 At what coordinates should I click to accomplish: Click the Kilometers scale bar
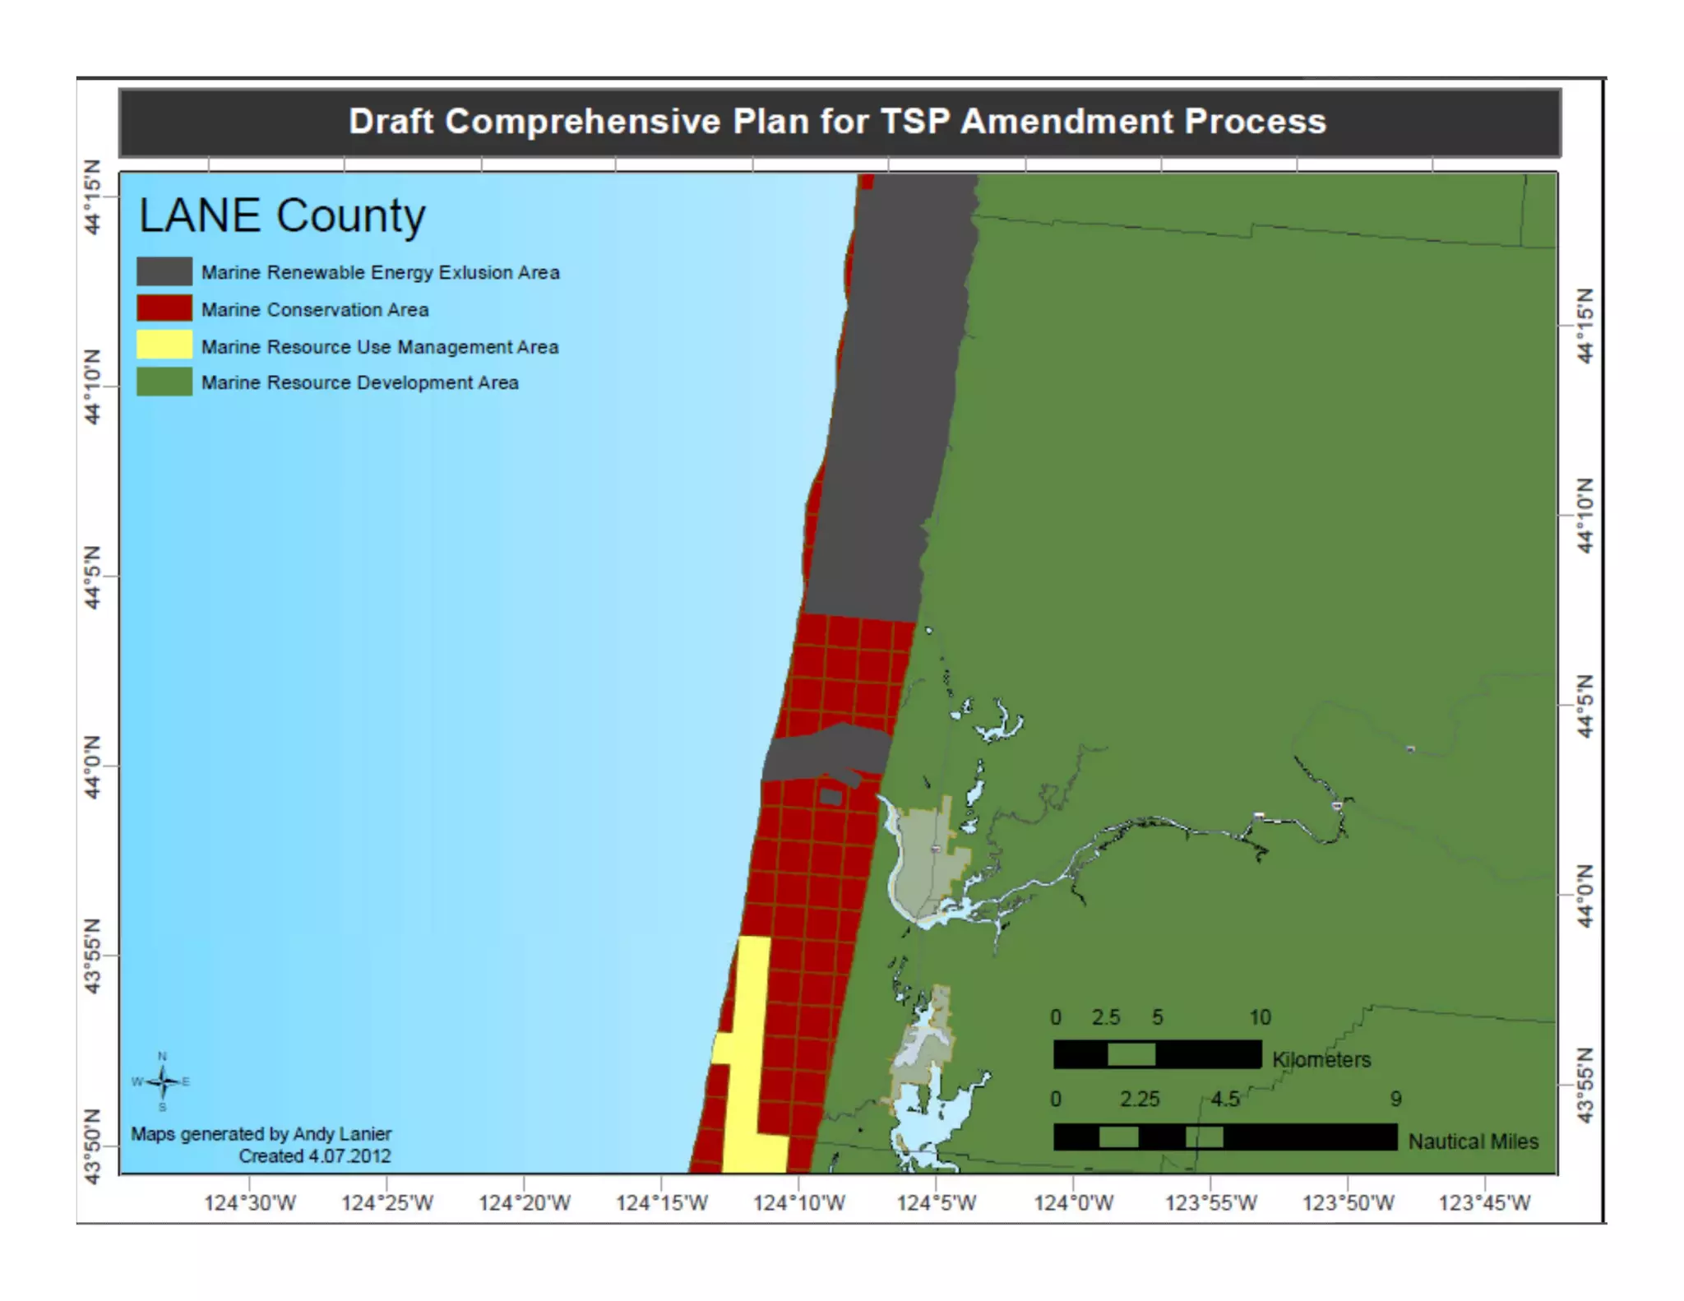click(1157, 1054)
